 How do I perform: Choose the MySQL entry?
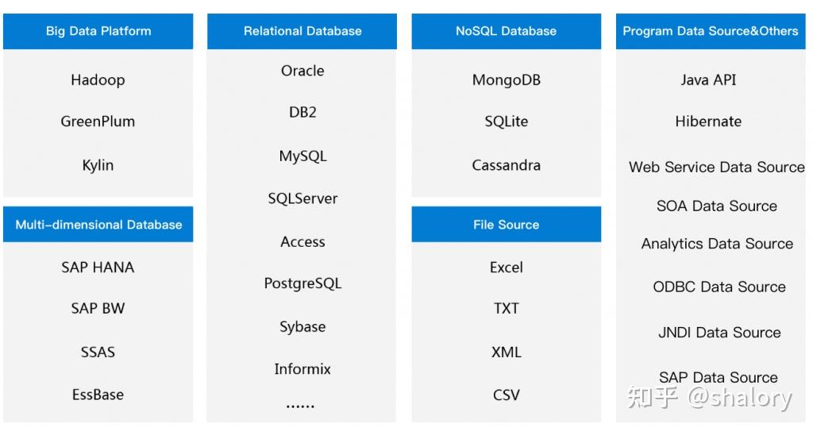[302, 156]
